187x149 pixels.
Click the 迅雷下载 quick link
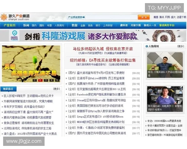pos(181,17)
